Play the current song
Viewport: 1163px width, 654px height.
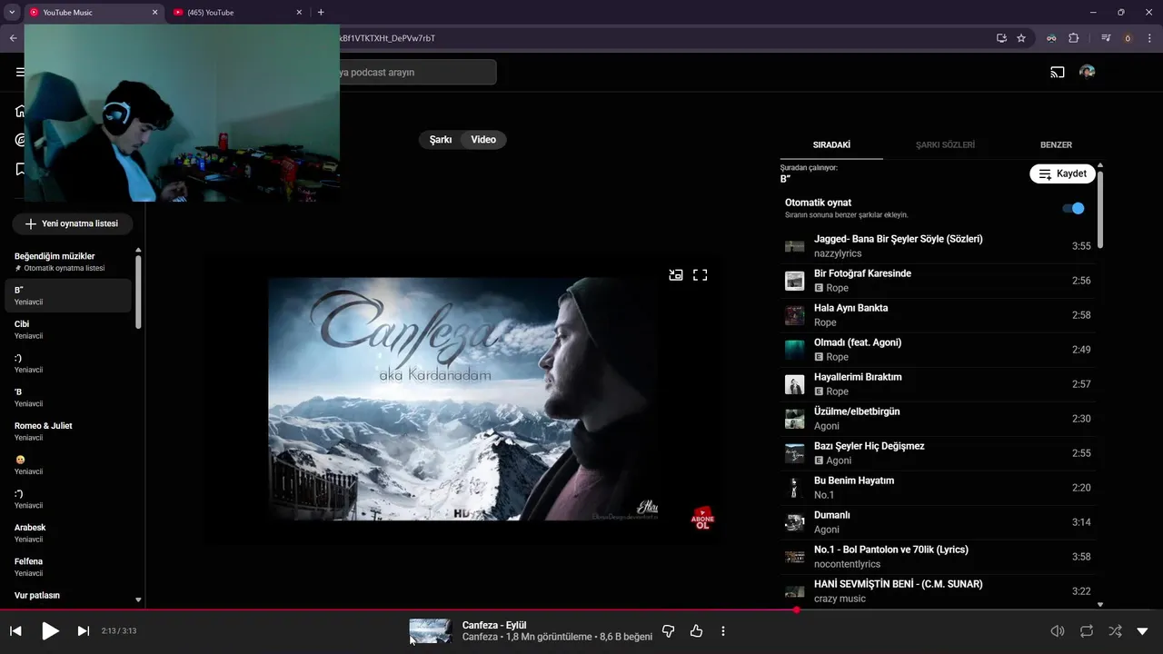pyautogui.click(x=50, y=630)
